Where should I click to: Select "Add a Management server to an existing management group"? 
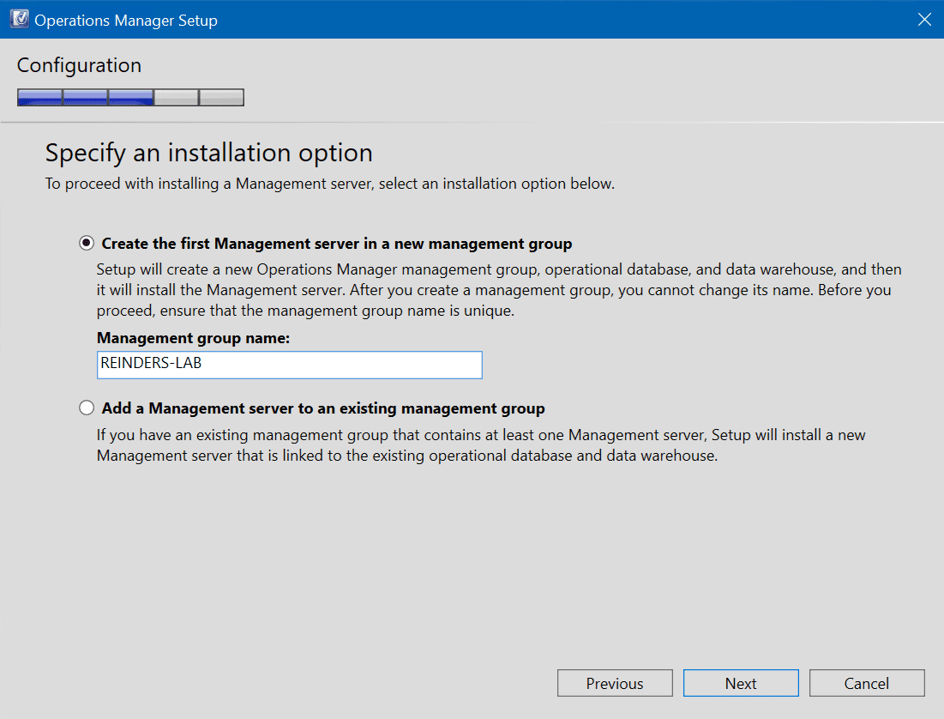(86, 408)
